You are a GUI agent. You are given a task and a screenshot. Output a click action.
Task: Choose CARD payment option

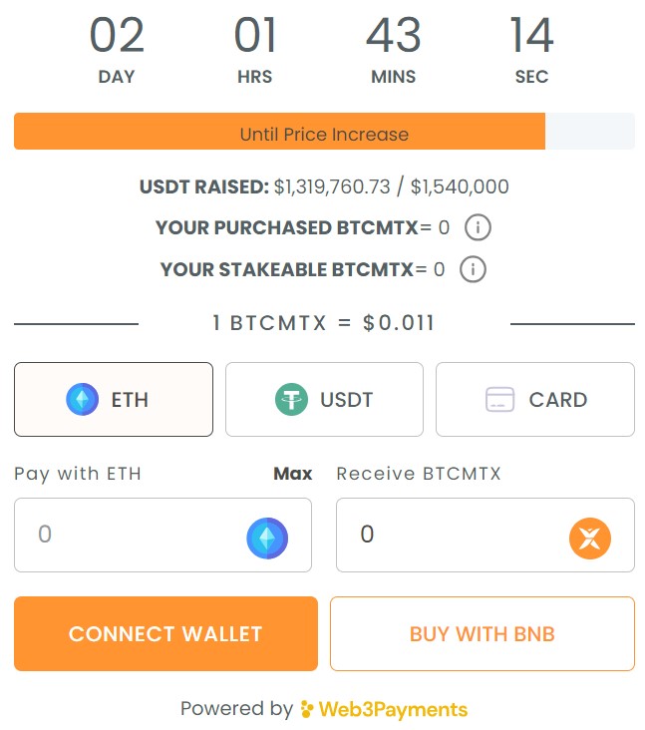(535, 400)
